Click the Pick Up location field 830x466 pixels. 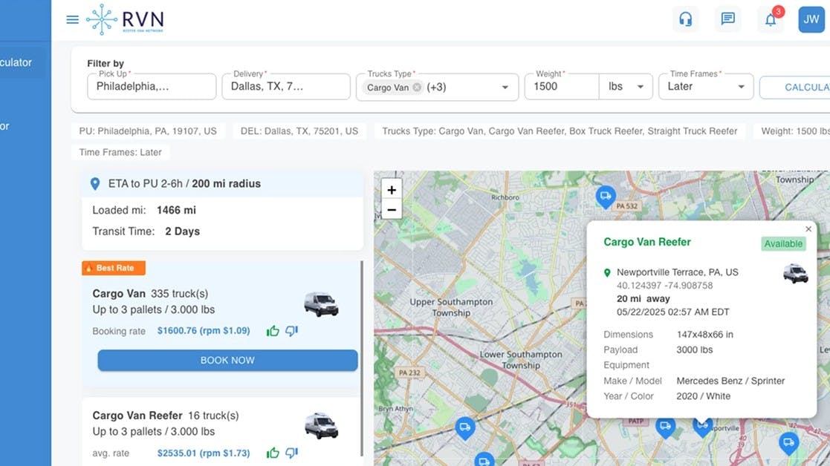152,86
